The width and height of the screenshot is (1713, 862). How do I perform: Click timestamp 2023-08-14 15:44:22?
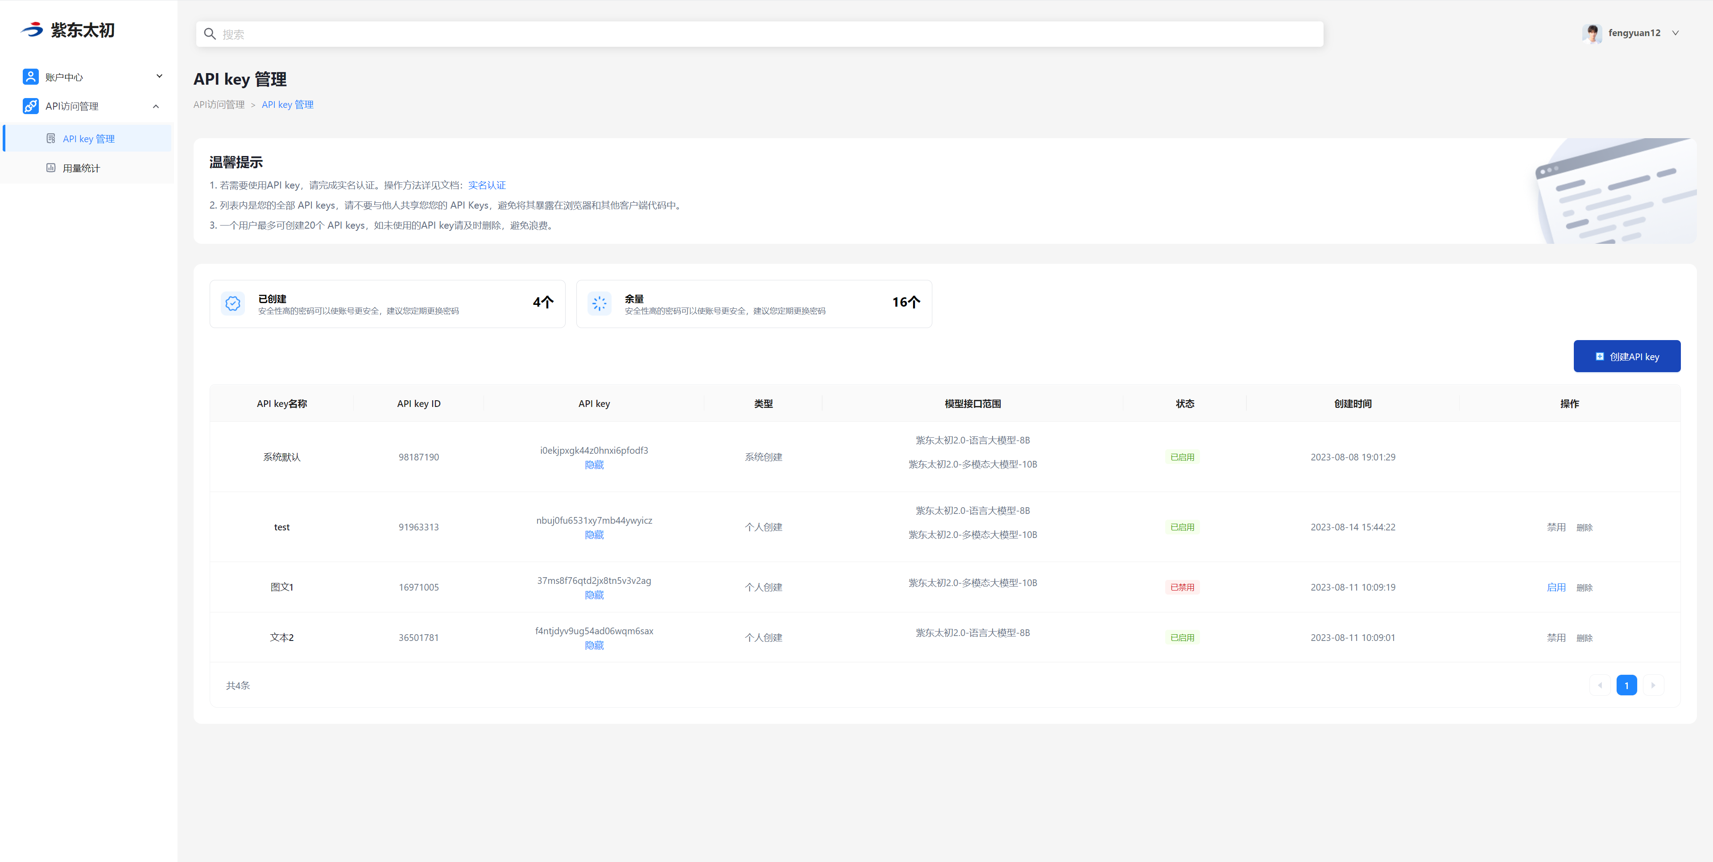coord(1353,528)
